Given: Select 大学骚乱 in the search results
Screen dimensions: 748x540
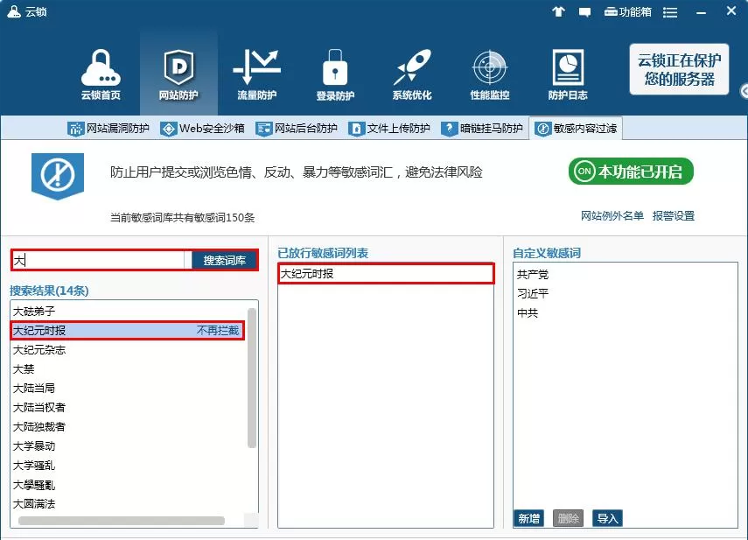Looking at the screenshot, I should [129, 465].
